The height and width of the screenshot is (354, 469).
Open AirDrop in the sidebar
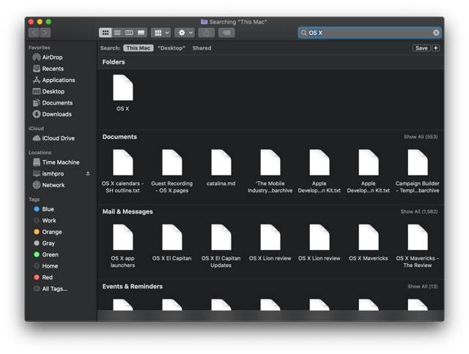coord(48,57)
